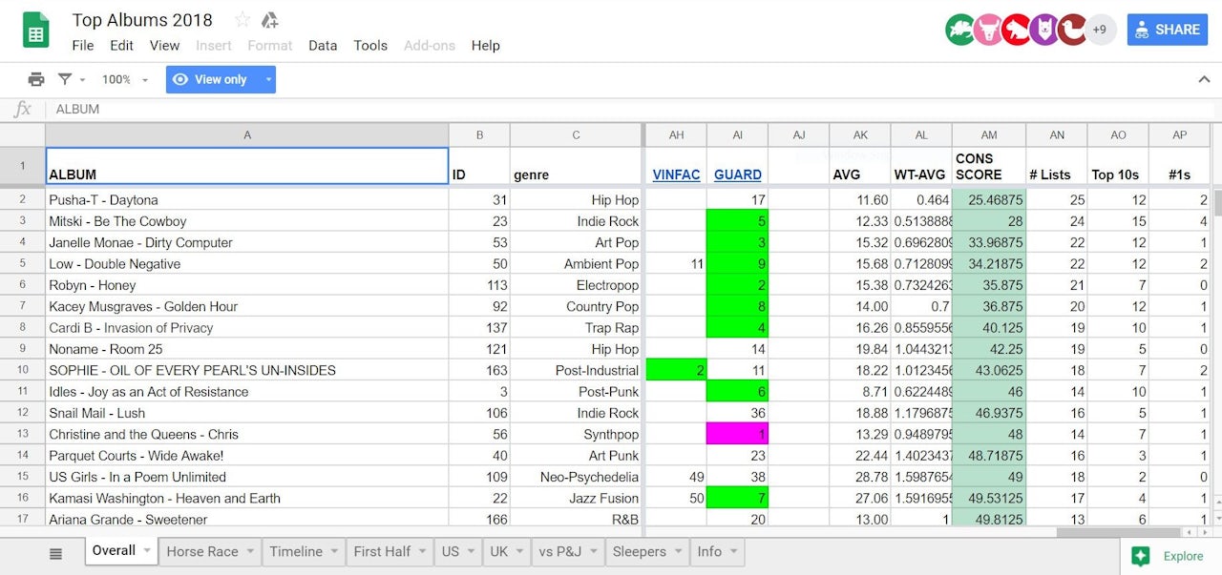Open the First Half tab dropdown arrow
The image size is (1222, 575).
[421, 551]
